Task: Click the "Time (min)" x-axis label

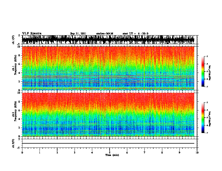Action: pyautogui.click(x=112, y=155)
